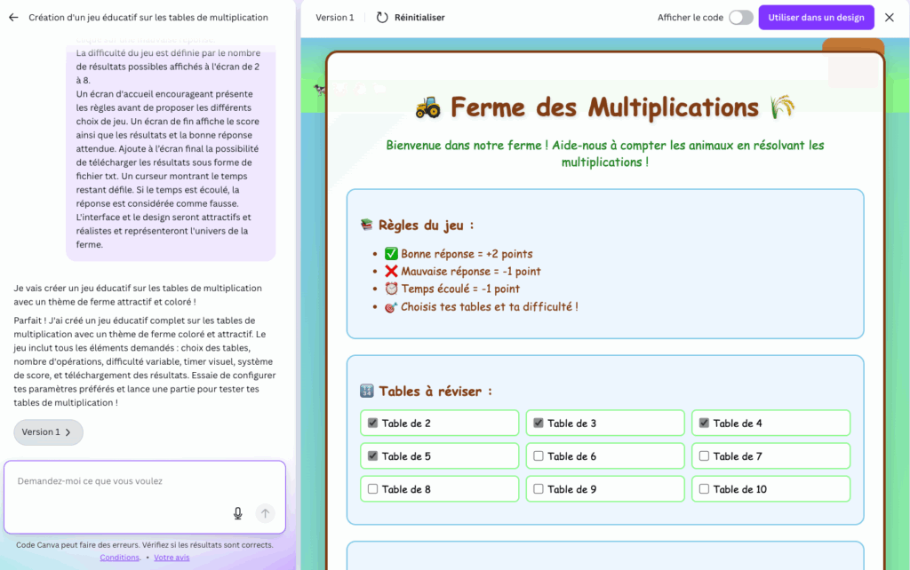Uncheck the Table de 2 checkbox
Viewport: 910px width, 570px height.
(373, 424)
